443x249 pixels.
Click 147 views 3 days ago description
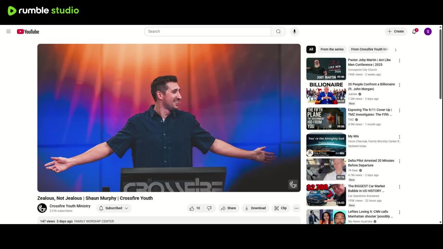coord(56,221)
